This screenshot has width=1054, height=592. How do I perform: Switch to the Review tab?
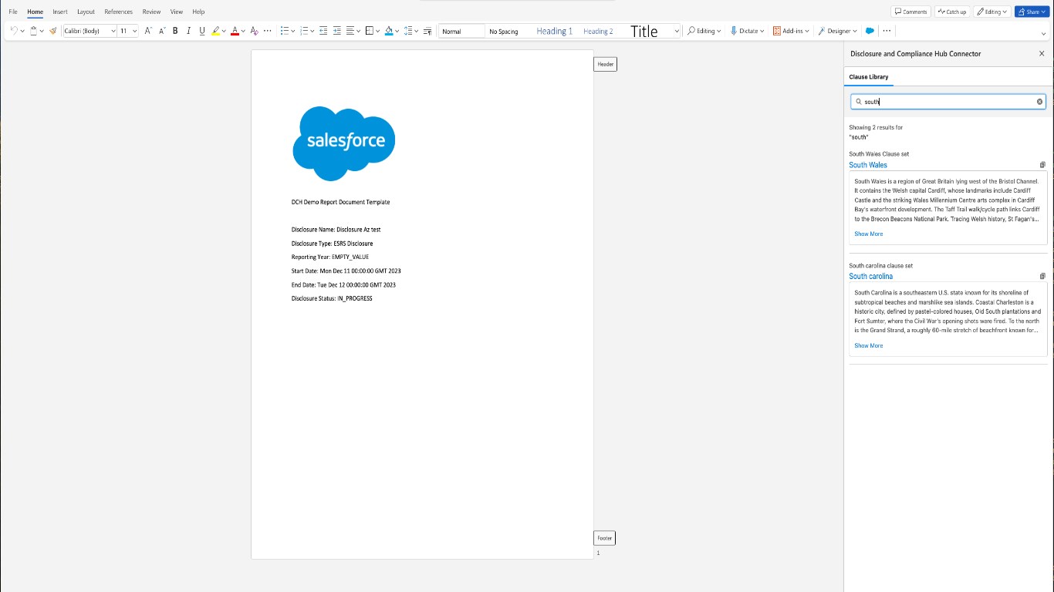point(151,12)
